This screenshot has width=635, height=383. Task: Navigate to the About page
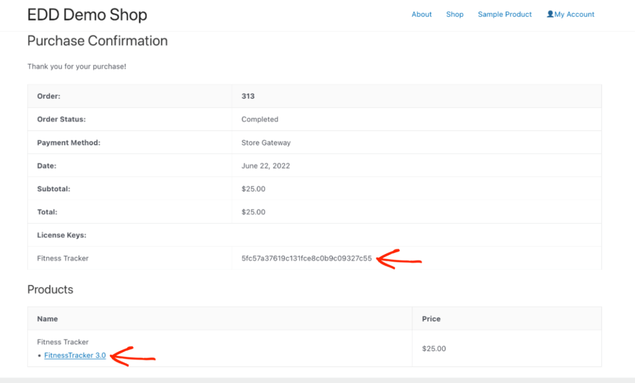pyautogui.click(x=421, y=14)
